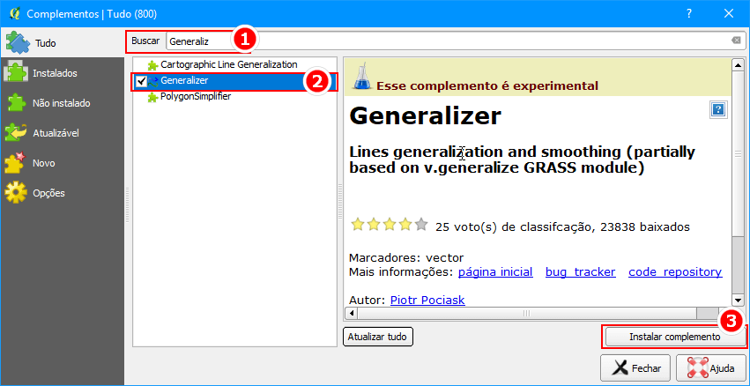Viewport: 750px width, 386px height.
Task: Click the Fechar button
Action: click(x=635, y=368)
